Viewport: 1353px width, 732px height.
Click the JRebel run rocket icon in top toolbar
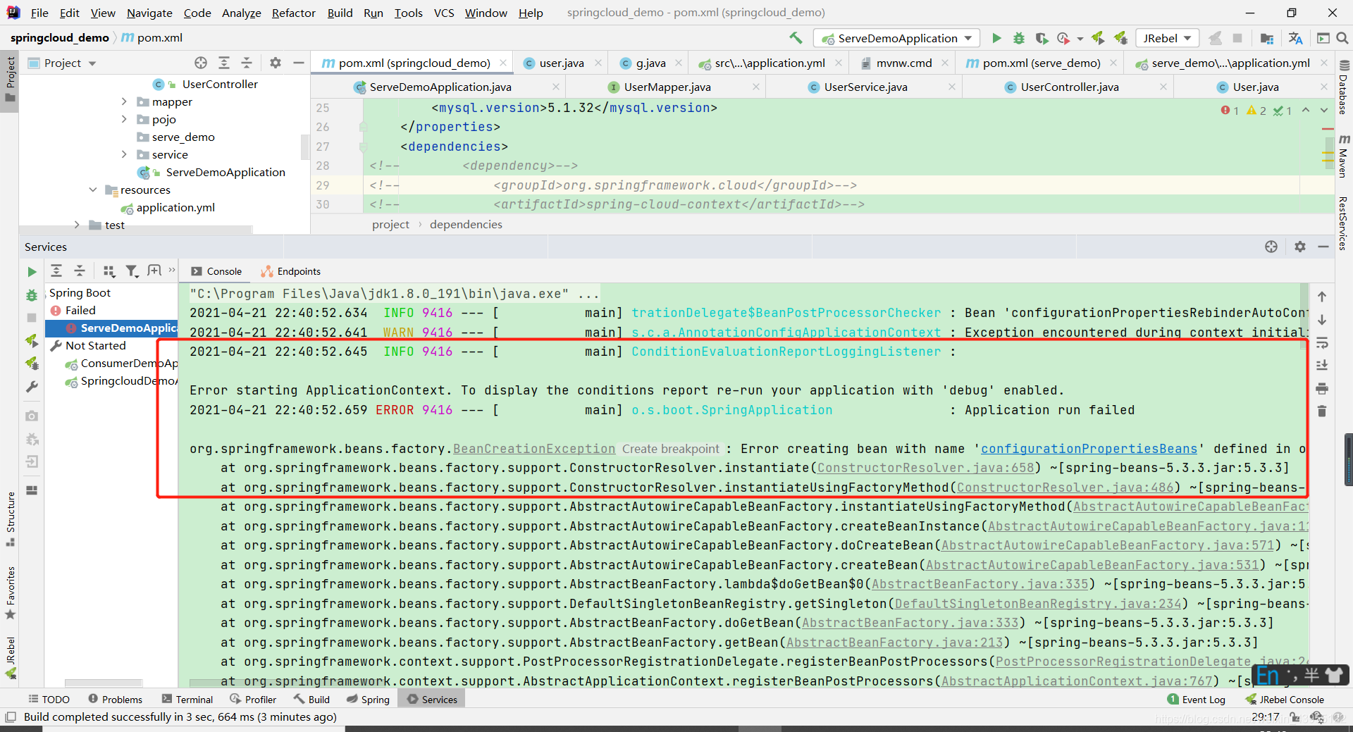click(x=1098, y=38)
